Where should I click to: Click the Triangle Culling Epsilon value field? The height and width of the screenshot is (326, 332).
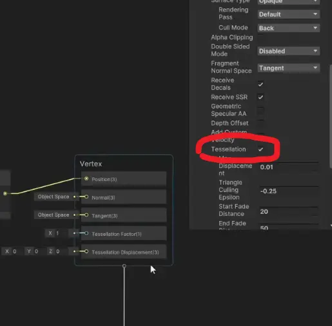coord(289,191)
